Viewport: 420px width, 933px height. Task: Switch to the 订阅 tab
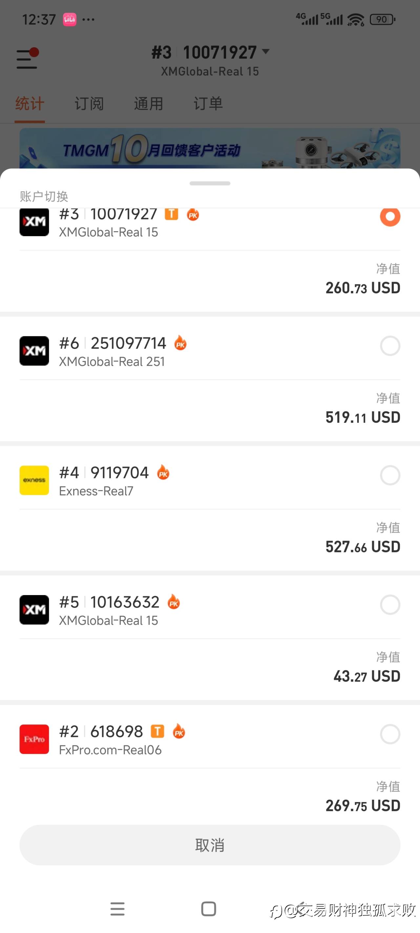click(x=89, y=104)
